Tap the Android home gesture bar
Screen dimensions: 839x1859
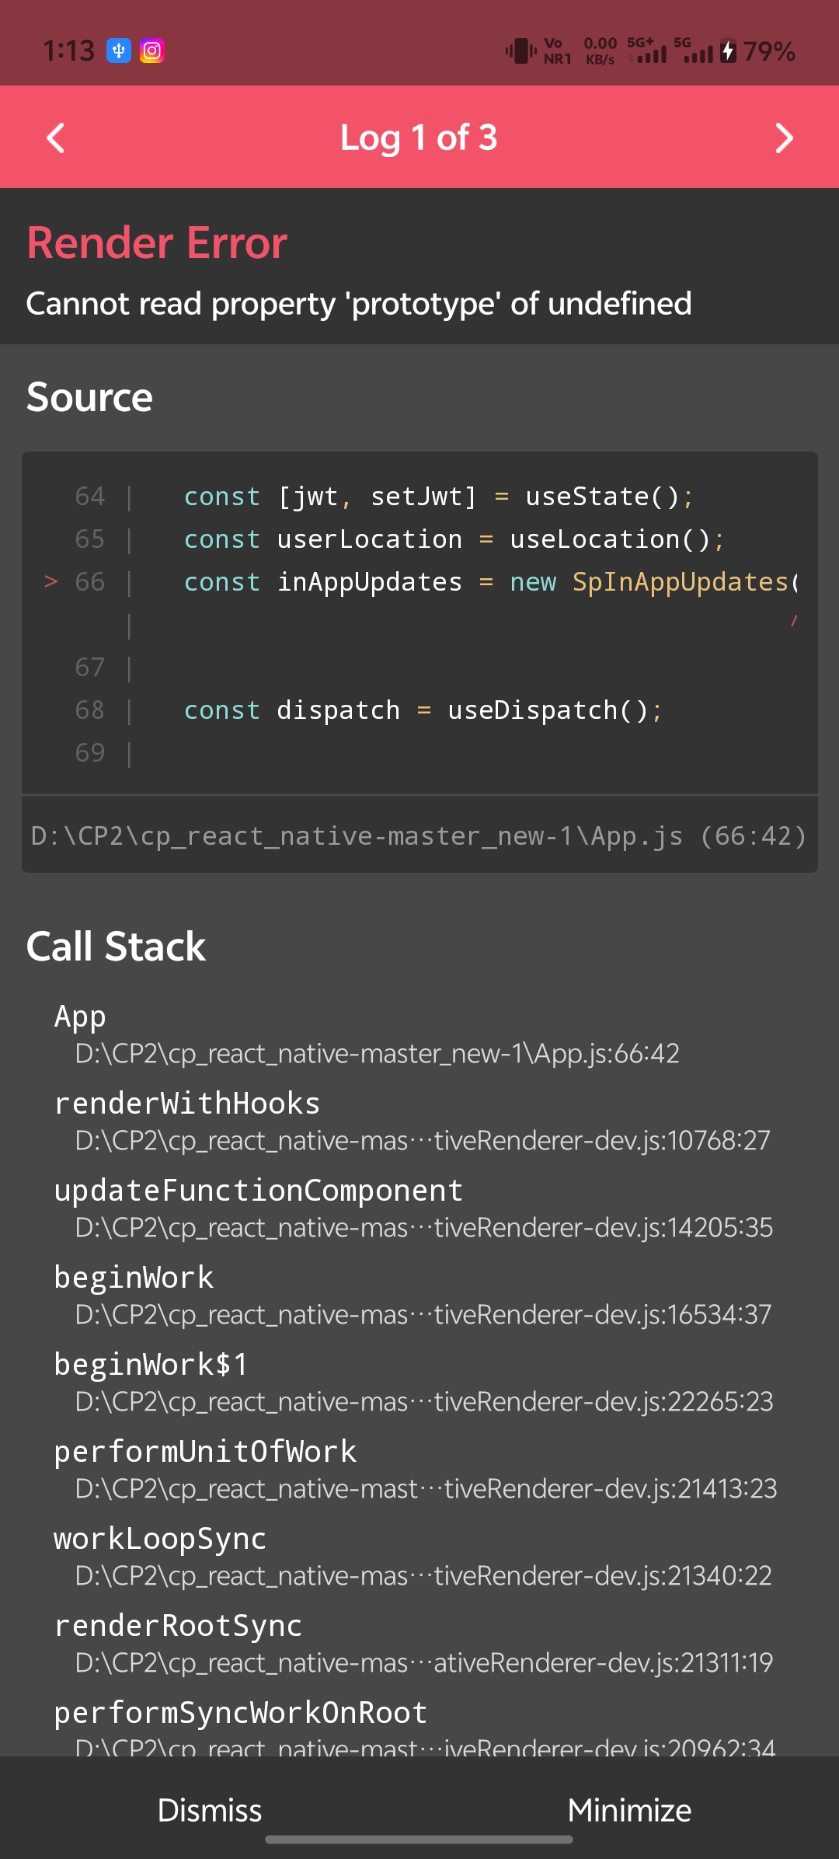[x=419, y=1840]
